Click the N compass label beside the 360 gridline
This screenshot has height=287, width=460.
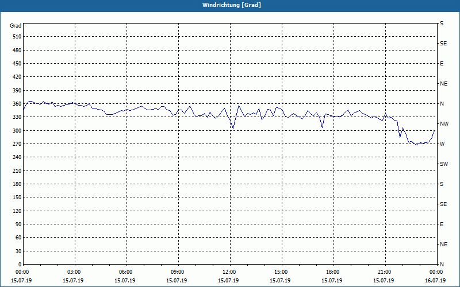tap(442, 104)
